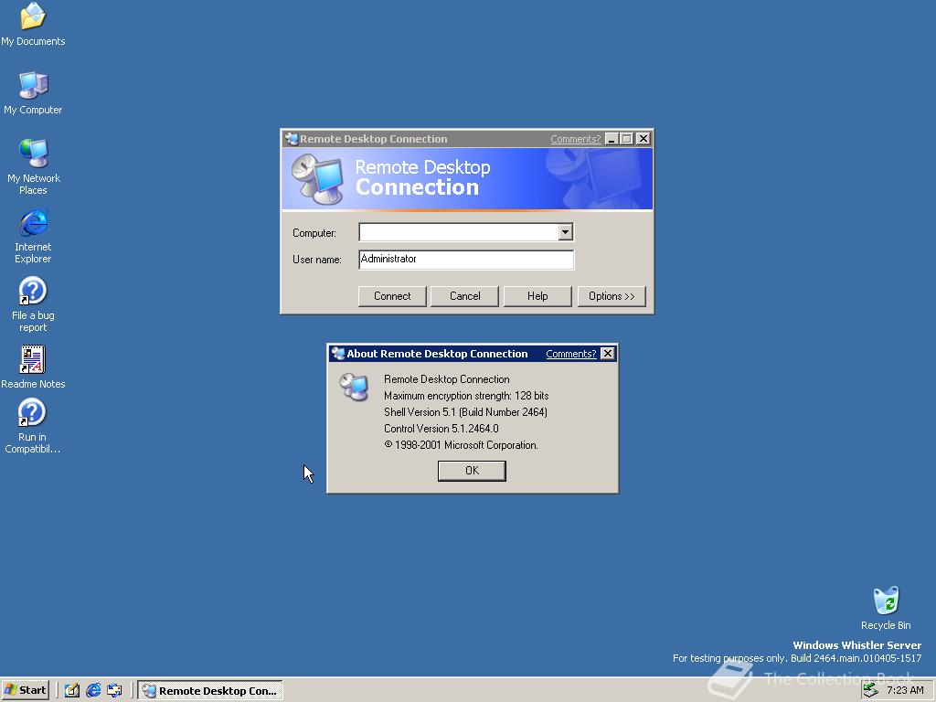Click the network tray icon by the clock
Viewport: 936px width, 702px height.
point(871,690)
